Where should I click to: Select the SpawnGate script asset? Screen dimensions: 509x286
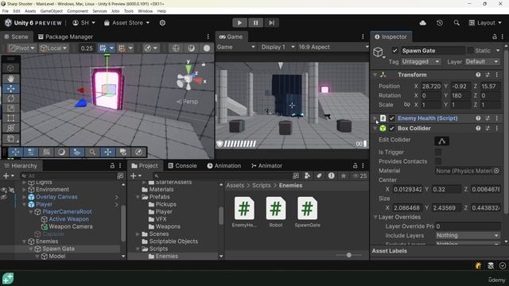[307, 212]
